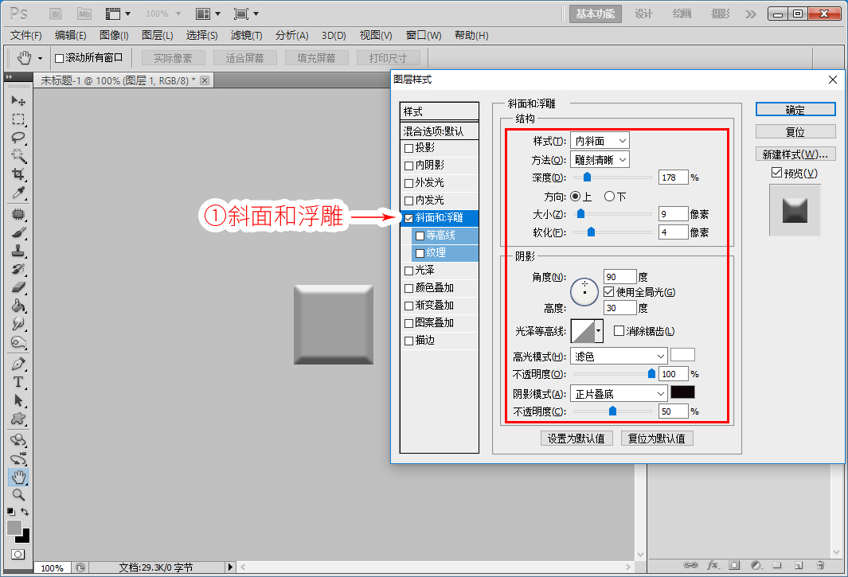The height and width of the screenshot is (577, 848).
Task: Select the Paint Bucket tool
Action: tap(18, 306)
